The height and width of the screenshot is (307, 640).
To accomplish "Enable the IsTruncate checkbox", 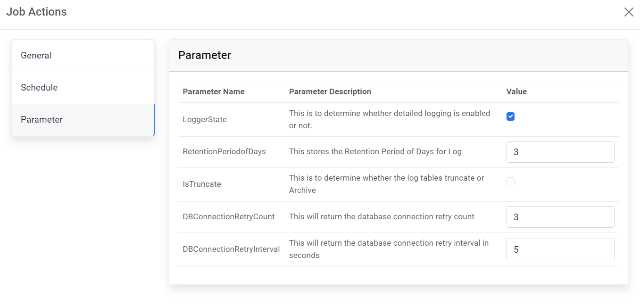I will (510, 181).
